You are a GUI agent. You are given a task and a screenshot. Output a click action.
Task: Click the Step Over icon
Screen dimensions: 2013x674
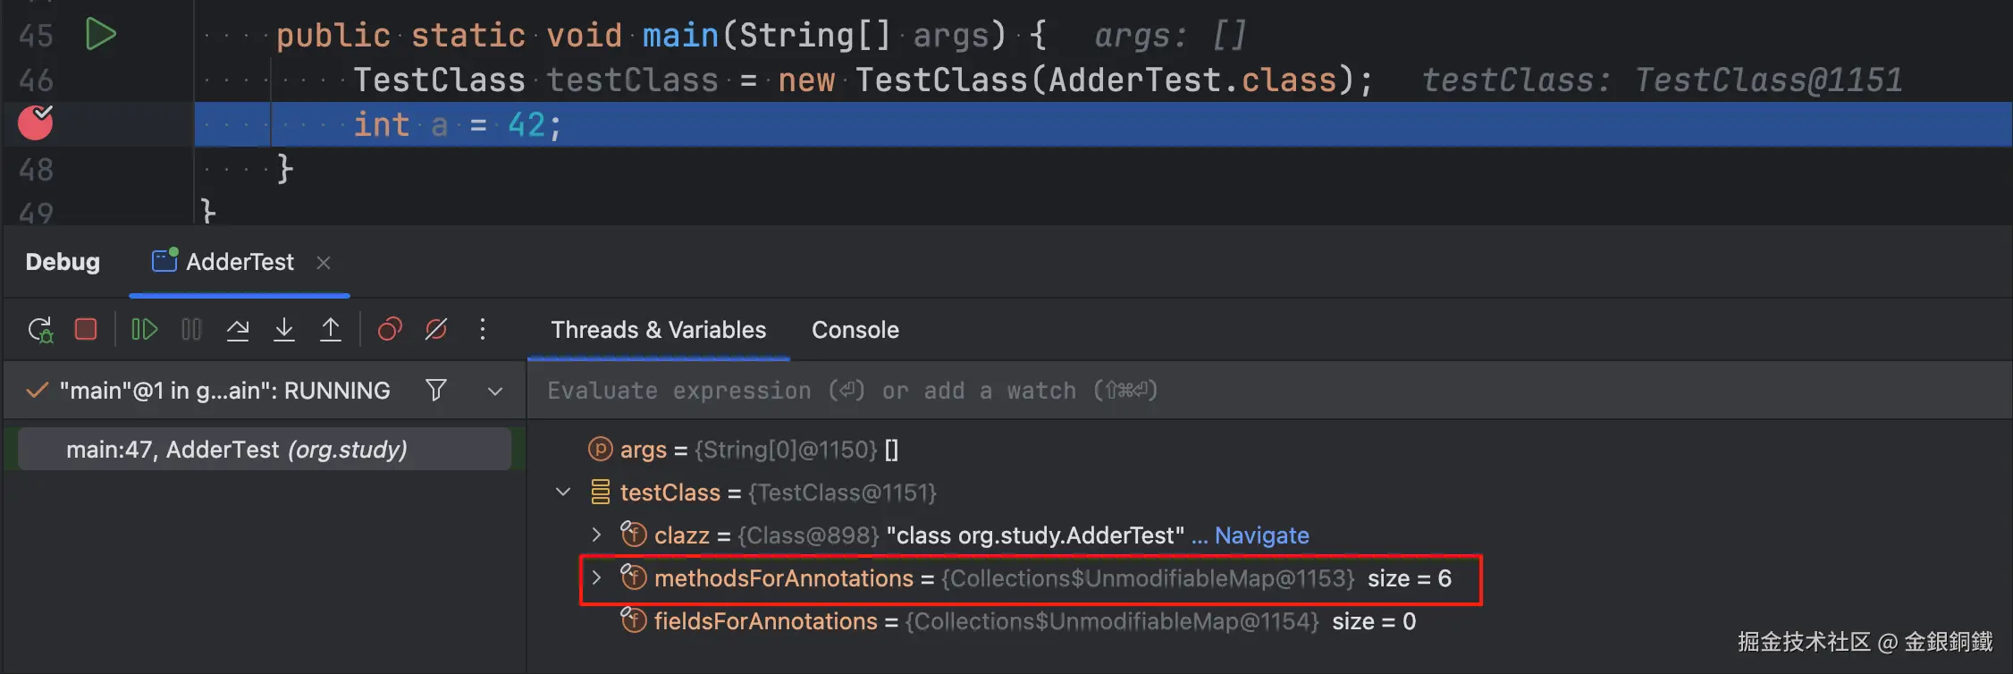238,330
